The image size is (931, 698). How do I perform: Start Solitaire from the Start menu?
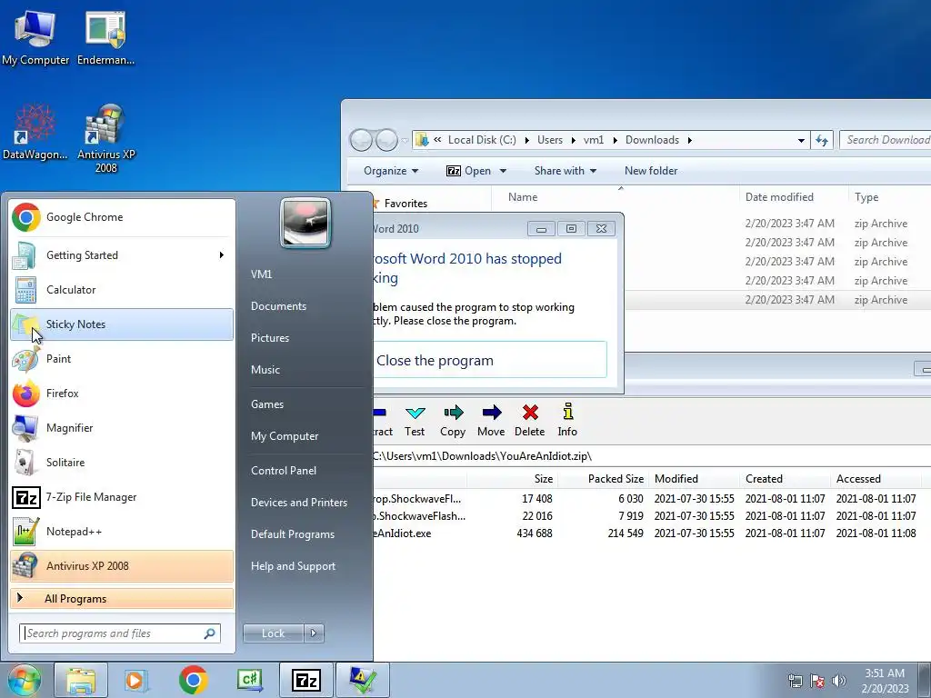pyautogui.click(x=122, y=463)
